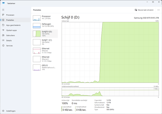Click the Ethernet 2 label text
The height and width of the screenshot is (114, 162).
pos(45,59)
